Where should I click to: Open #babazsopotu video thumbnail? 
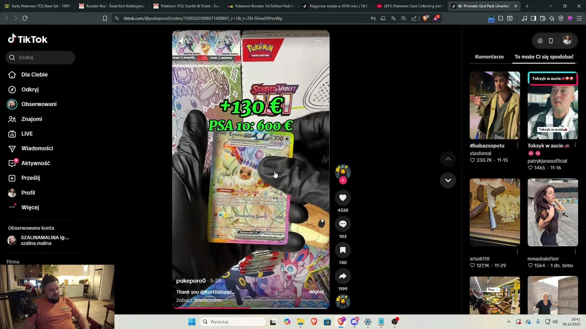495,105
